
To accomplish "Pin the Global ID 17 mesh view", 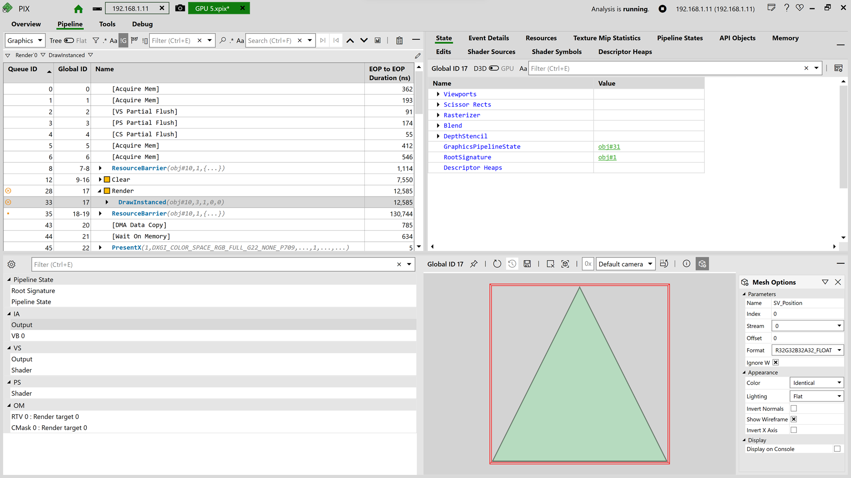I will [x=474, y=264].
